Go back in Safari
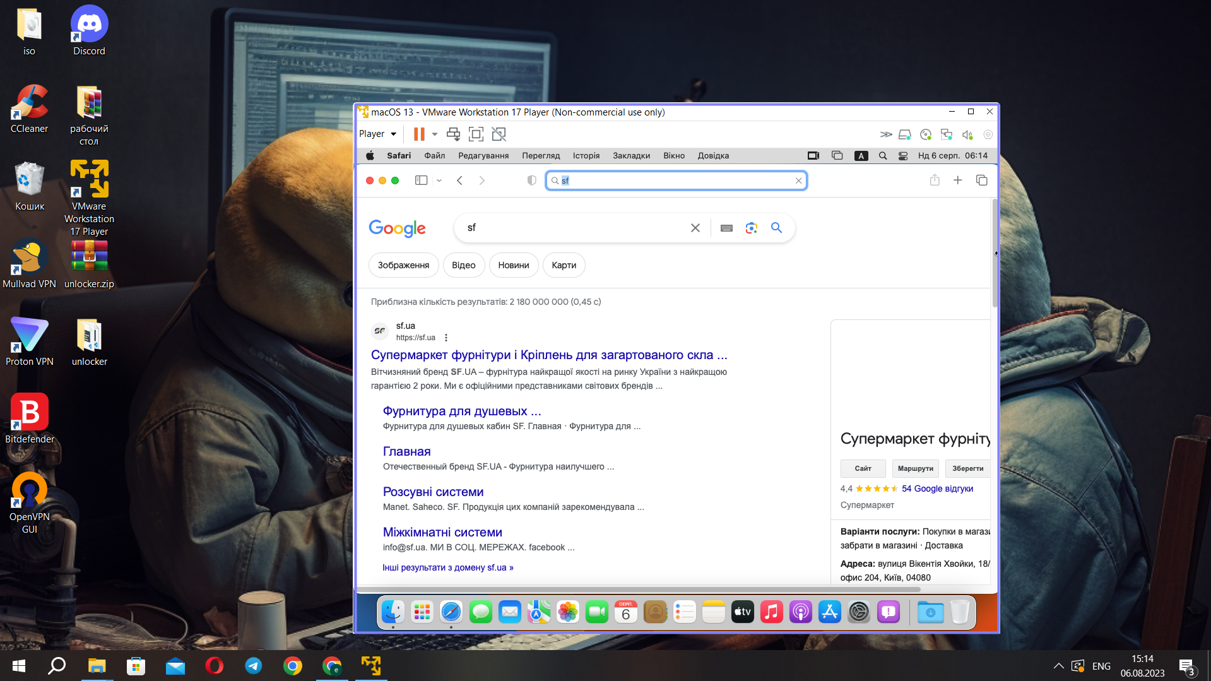 pos(460,181)
